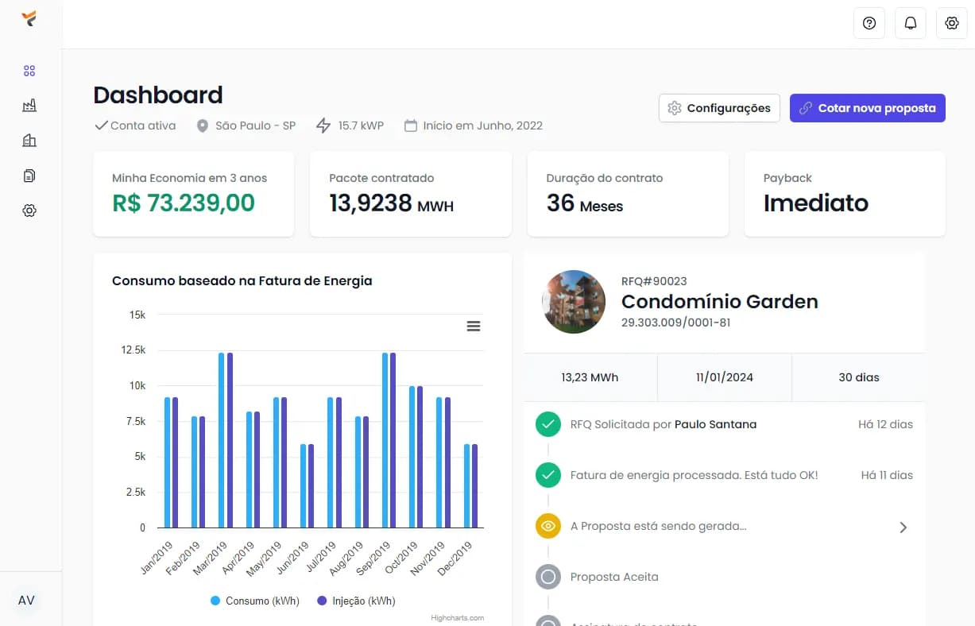975x626 pixels.
Task: Click the Condomínio Garden title
Action: pyautogui.click(x=720, y=302)
